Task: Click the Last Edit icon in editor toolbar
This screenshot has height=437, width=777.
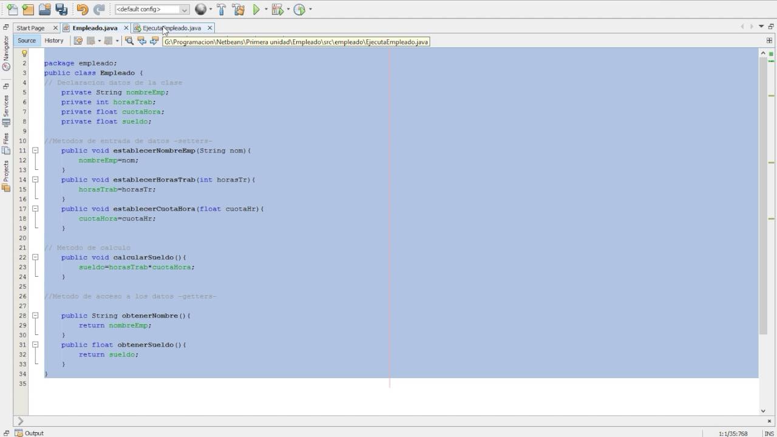Action: click(78, 41)
